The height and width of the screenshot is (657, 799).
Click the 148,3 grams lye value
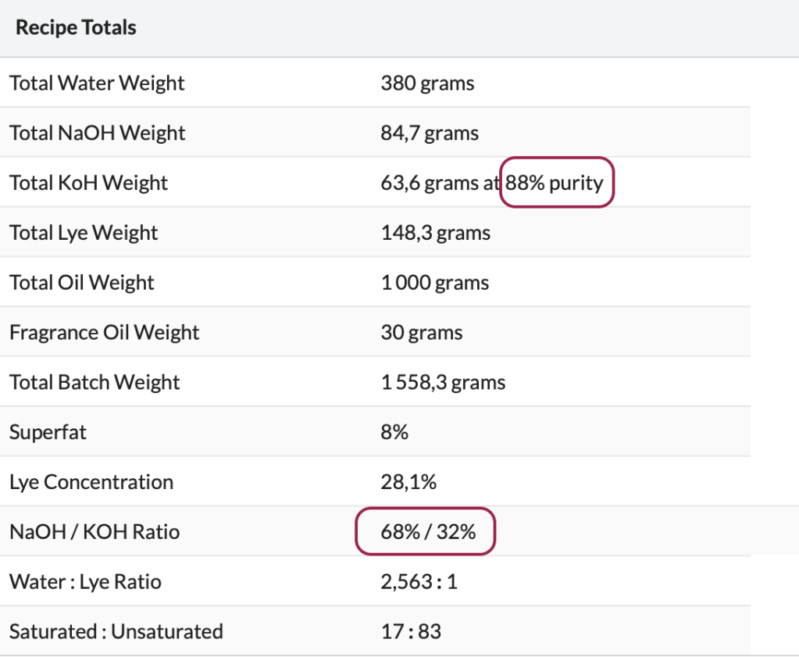[435, 233]
